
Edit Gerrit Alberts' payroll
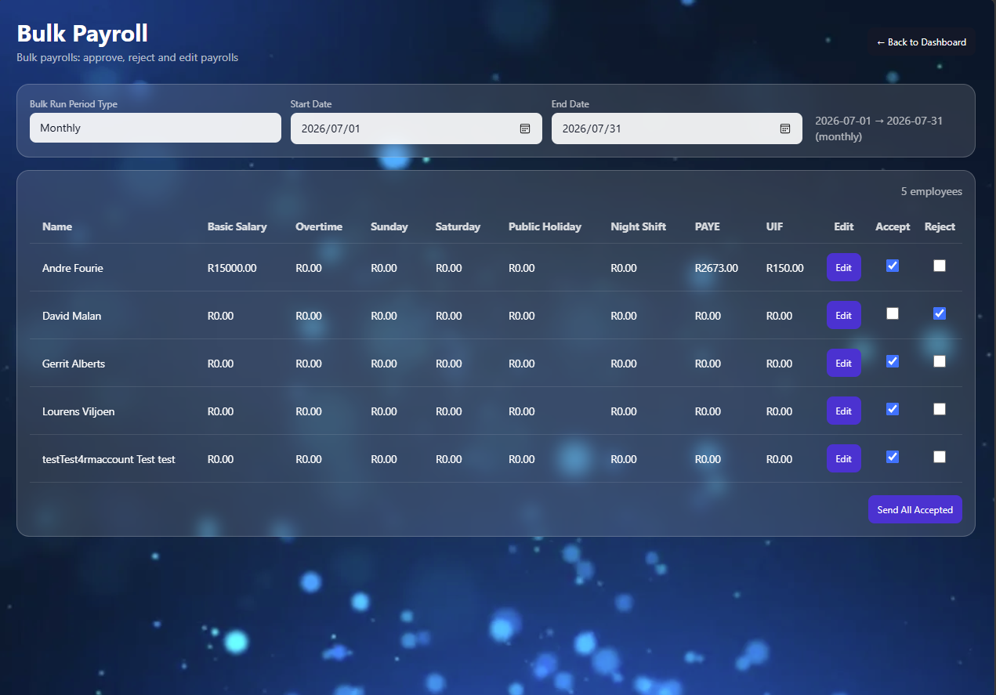coord(844,364)
